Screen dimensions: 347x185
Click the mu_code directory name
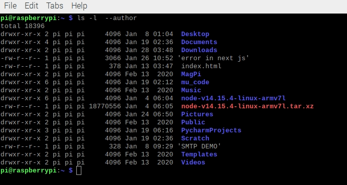click(x=195, y=82)
